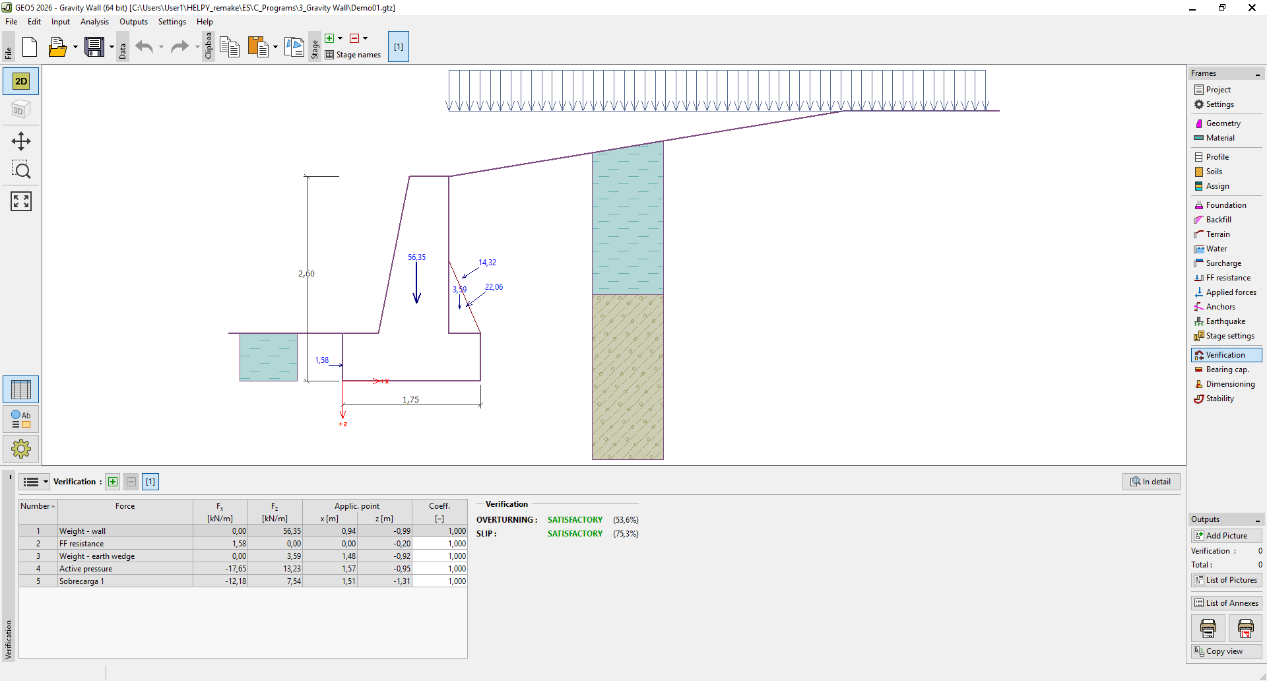Fit the drawing to the window
The image size is (1267, 681).
coord(21,201)
